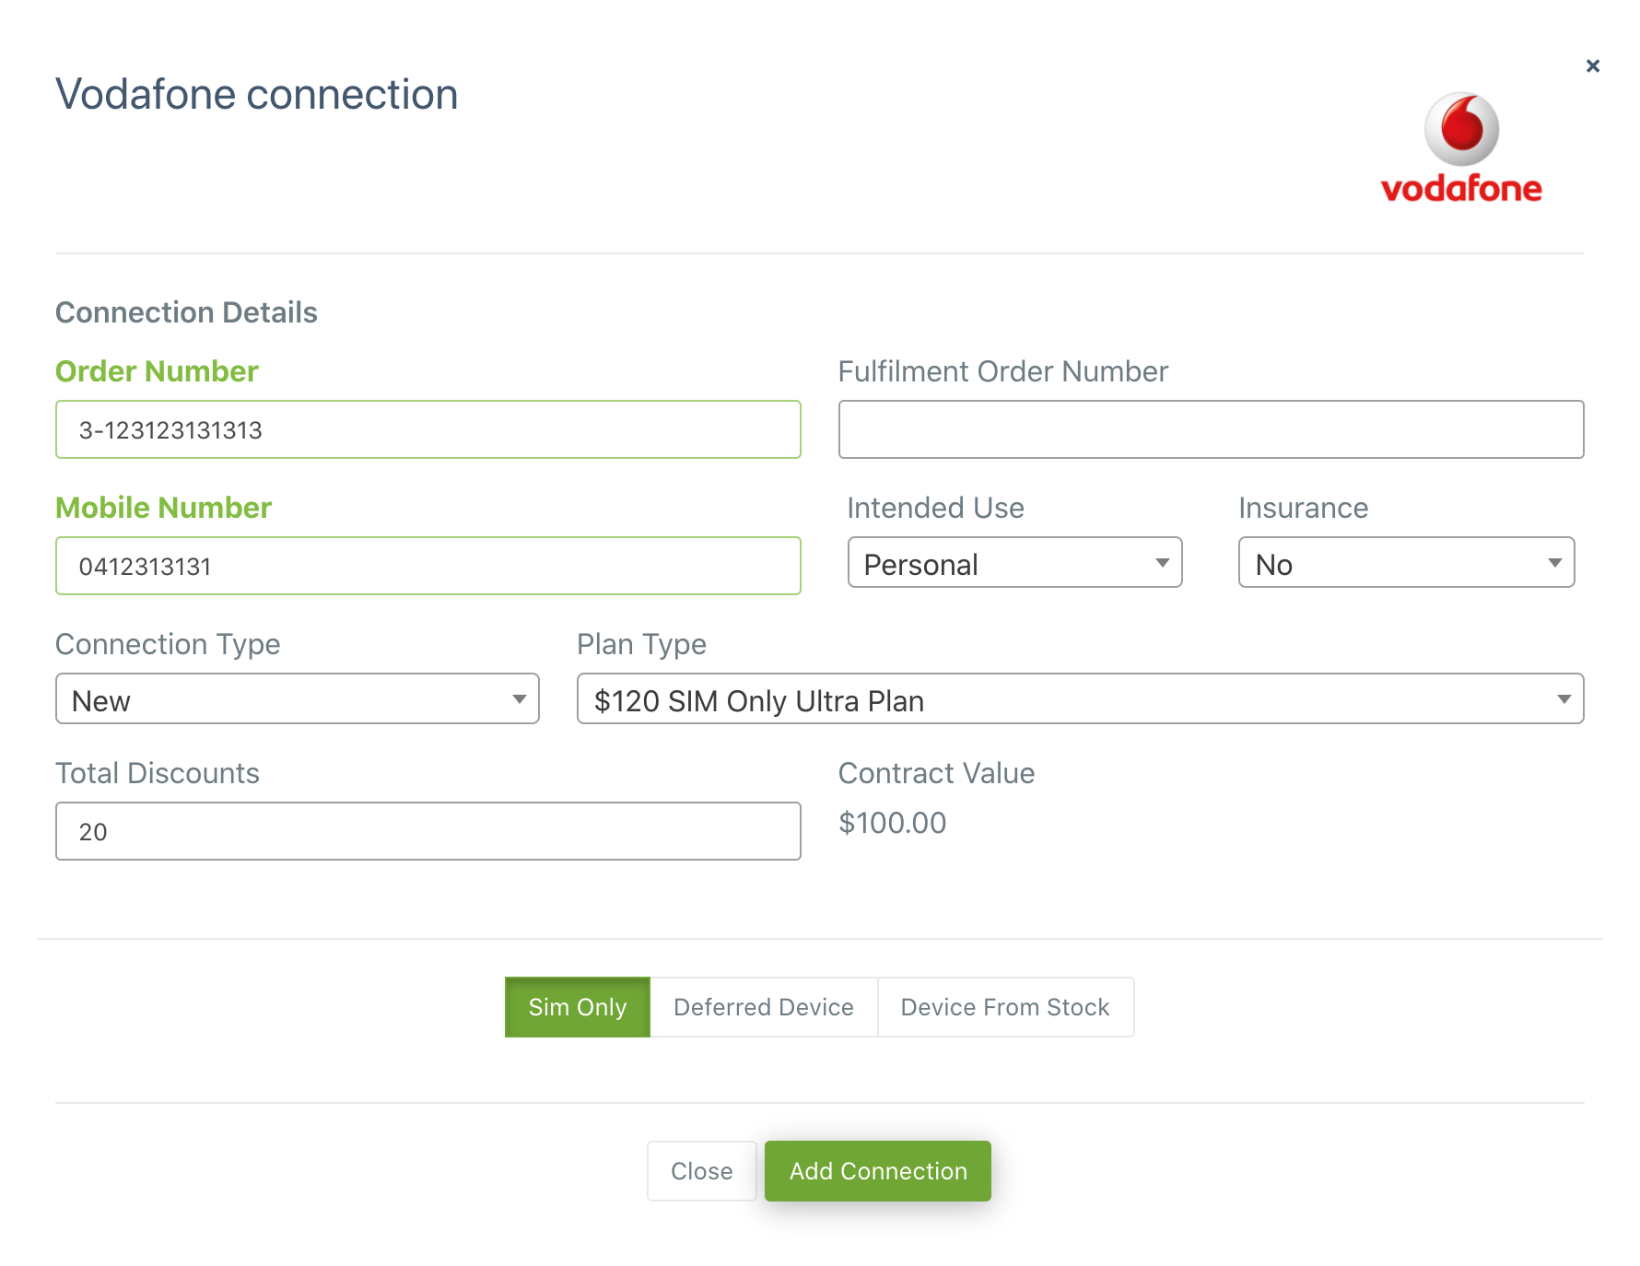Image resolution: width=1640 pixels, height=1266 pixels.
Task: Click the Intended Use label
Action: click(x=936, y=508)
